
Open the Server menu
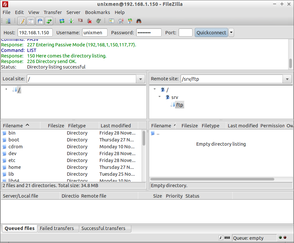point(73,12)
